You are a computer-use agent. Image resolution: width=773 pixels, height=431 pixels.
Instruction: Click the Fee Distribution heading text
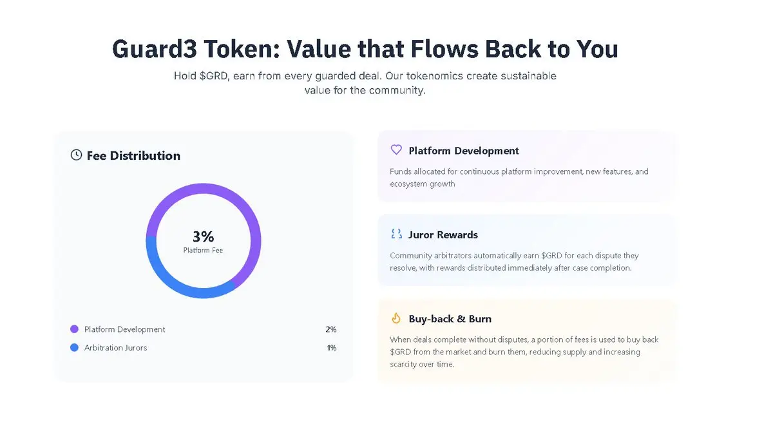[133, 156]
